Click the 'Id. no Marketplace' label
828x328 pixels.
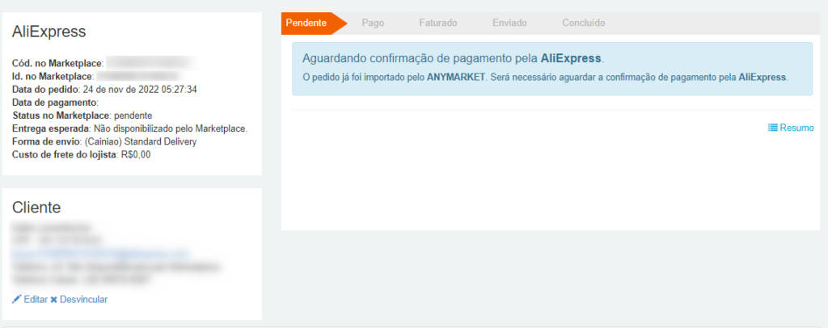(53, 77)
